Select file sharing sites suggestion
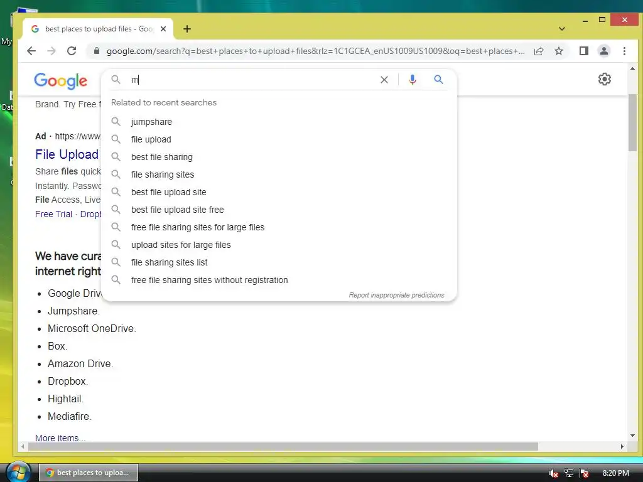The width and height of the screenshot is (643, 482). (279, 174)
